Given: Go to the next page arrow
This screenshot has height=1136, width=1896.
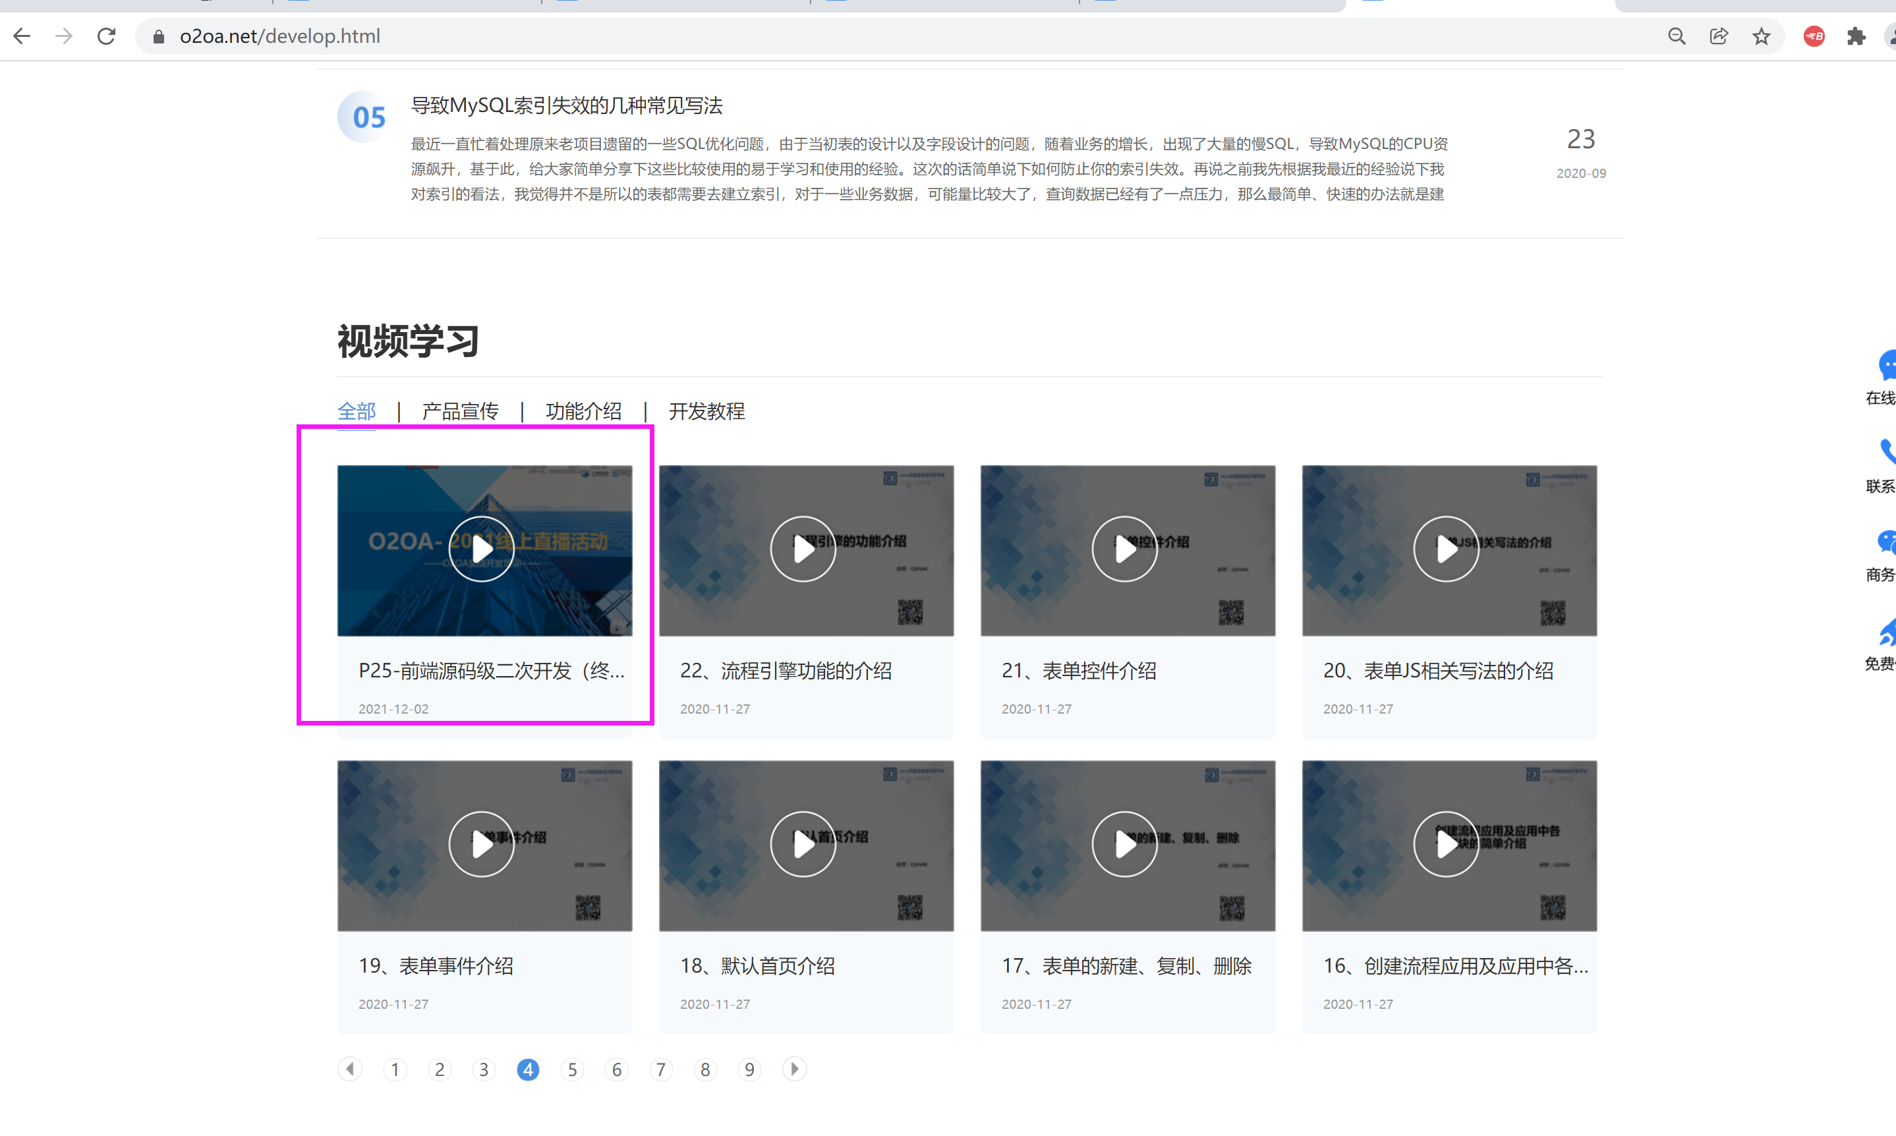Looking at the screenshot, I should (795, 1069).
